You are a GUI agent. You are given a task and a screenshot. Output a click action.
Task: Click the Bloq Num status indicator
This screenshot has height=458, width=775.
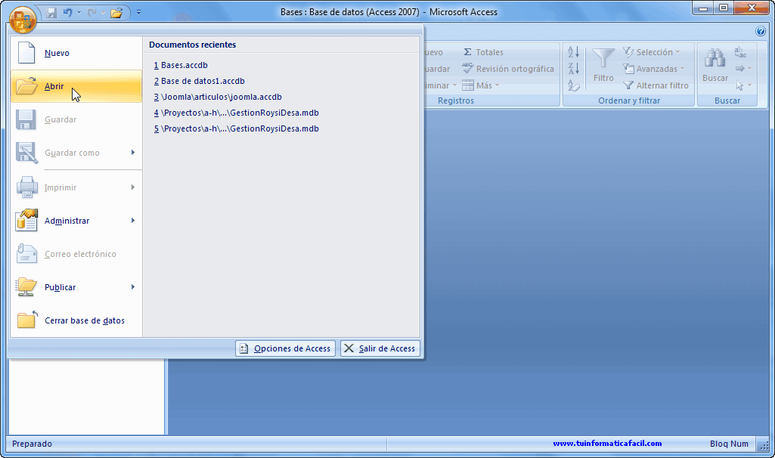tap(729, 444)
